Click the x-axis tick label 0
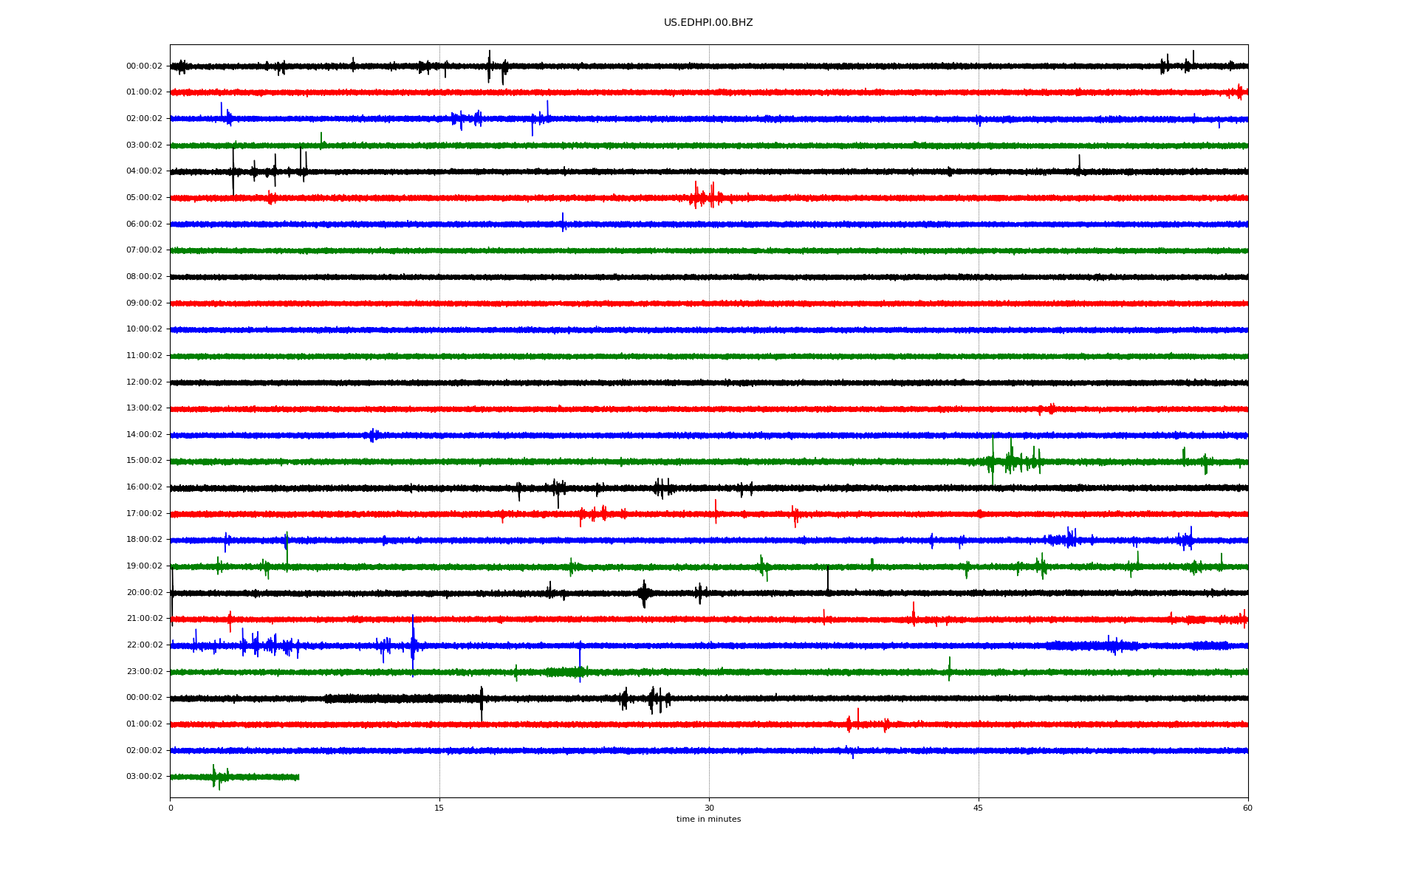Image resolution: width=1418 pixels, height=886 pixels. (171, 808)
